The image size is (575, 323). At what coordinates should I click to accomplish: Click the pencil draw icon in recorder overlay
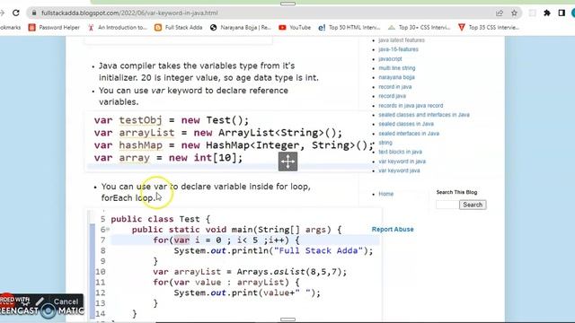(x=40, y=301)
